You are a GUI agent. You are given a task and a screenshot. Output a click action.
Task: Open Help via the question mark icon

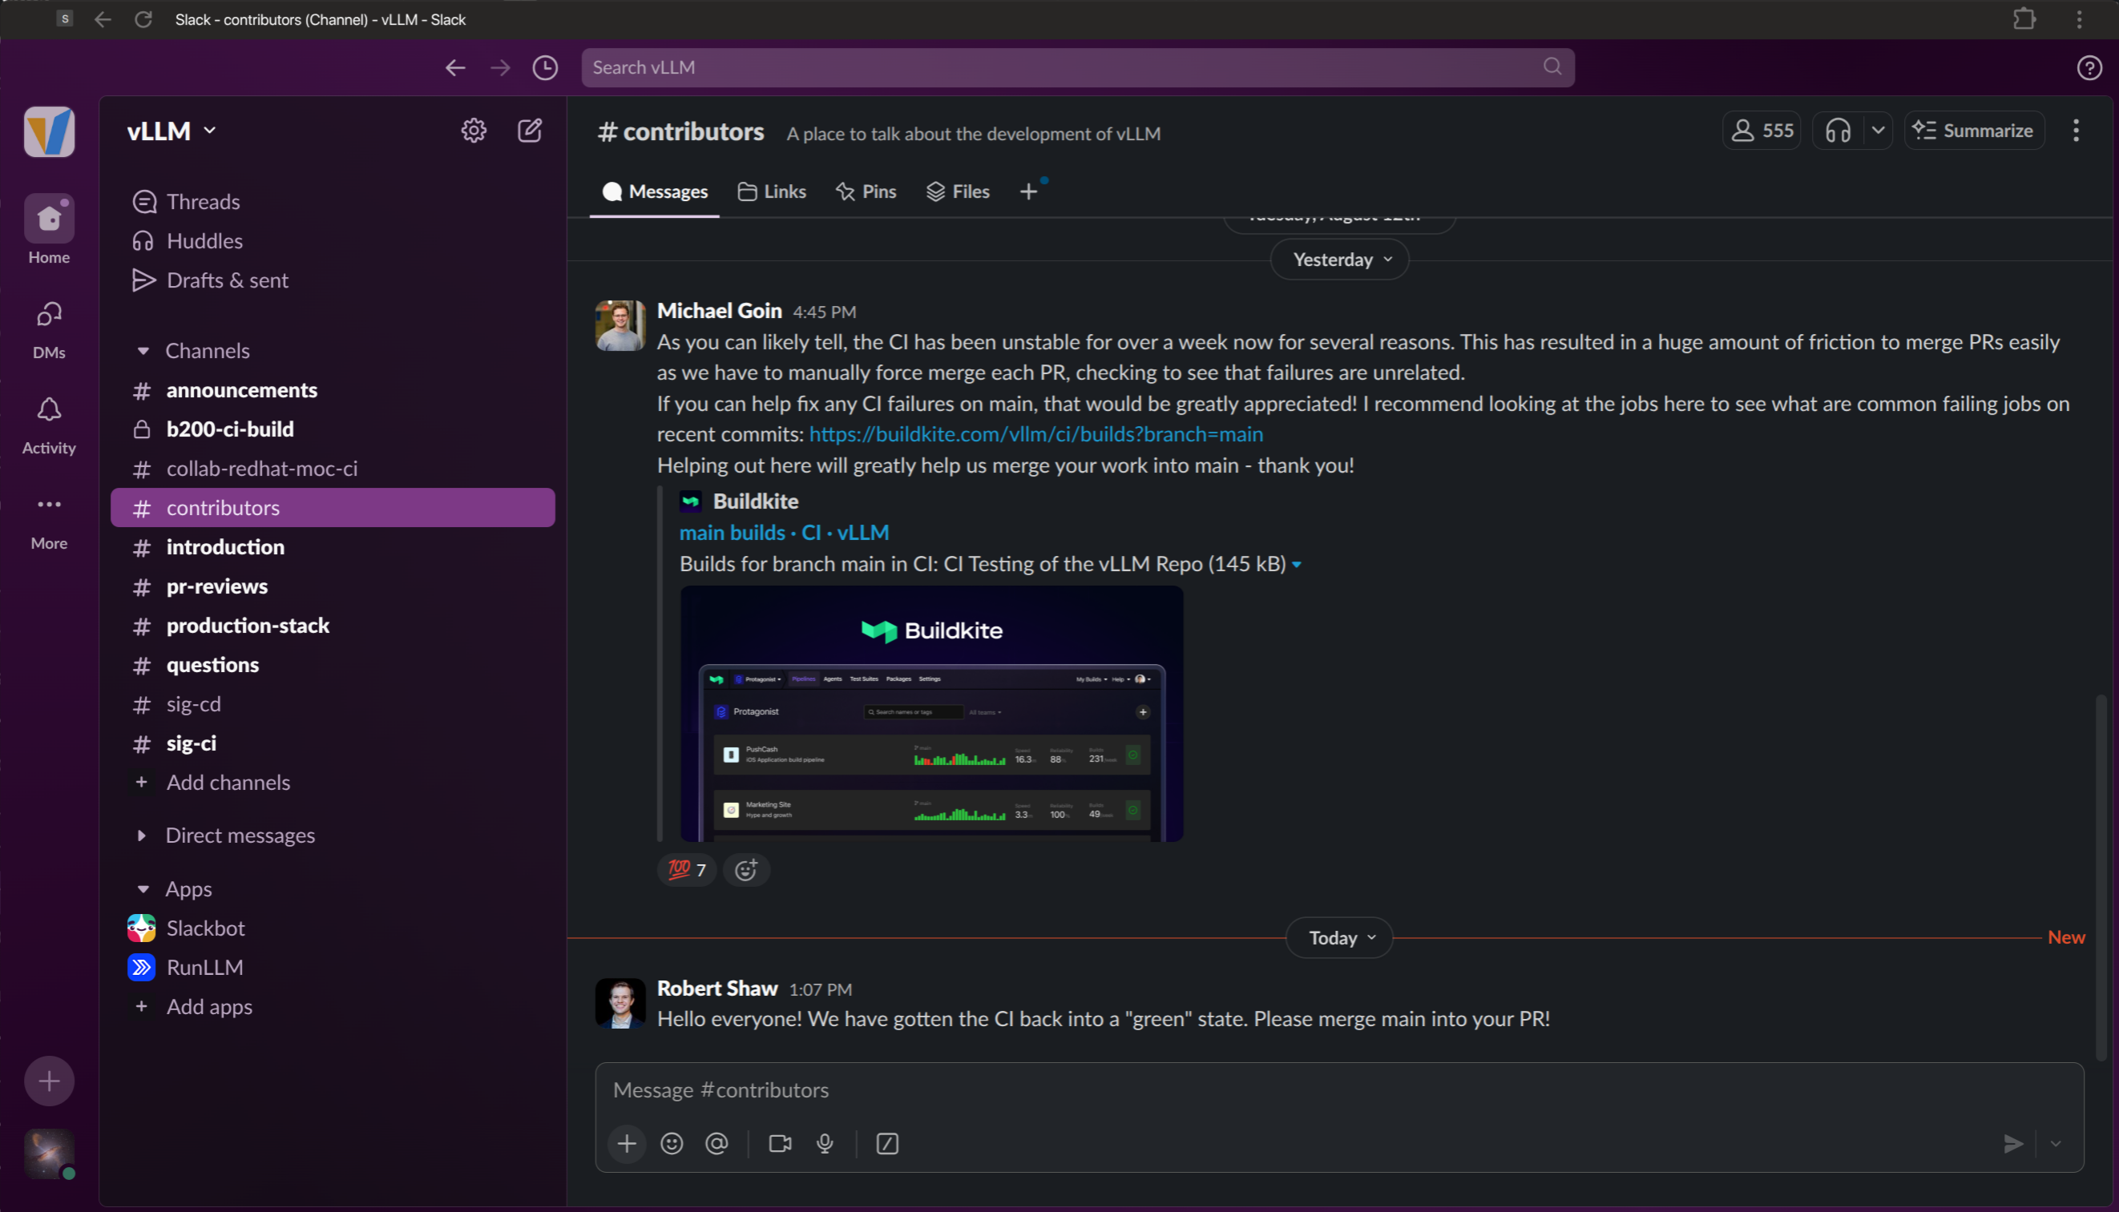point(2089,67)
